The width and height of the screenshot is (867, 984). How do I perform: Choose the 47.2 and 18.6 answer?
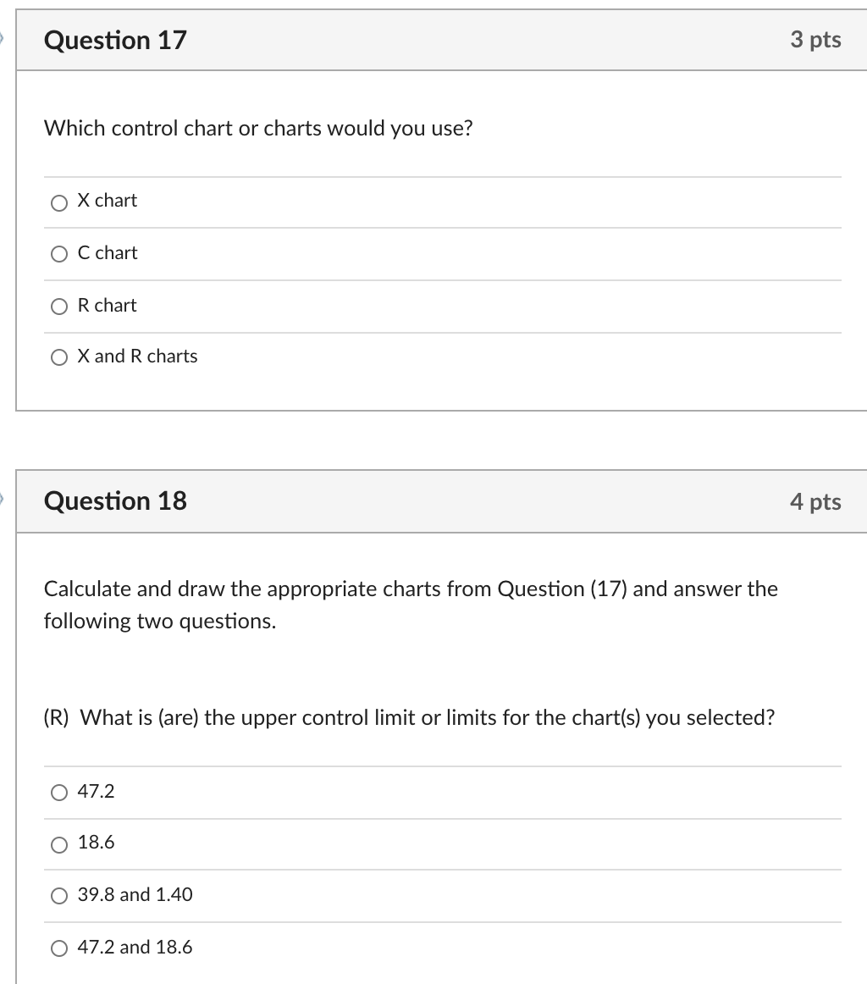[x=58, y=948]
